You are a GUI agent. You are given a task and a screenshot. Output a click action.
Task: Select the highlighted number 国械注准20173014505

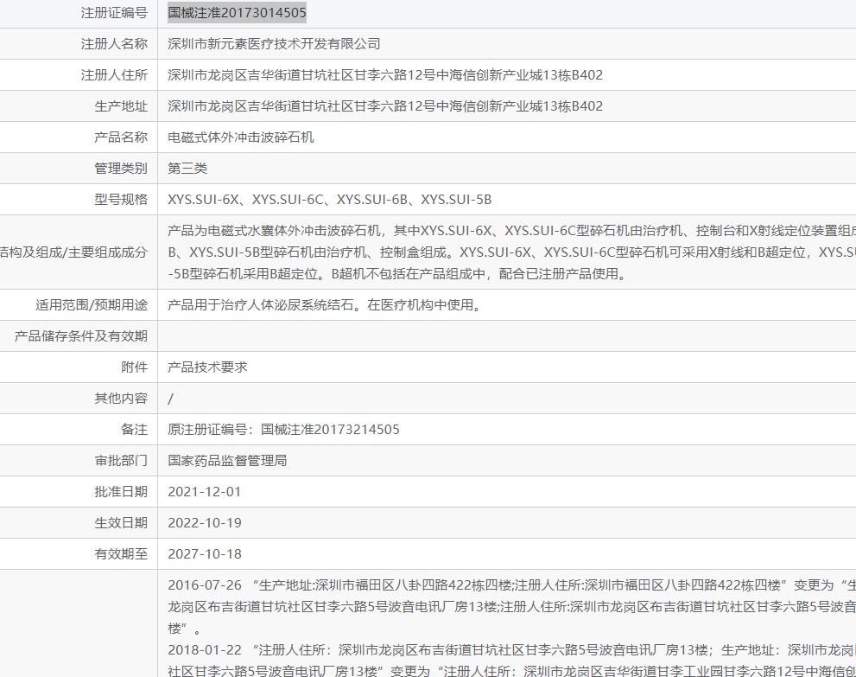[x=237, y=13]
